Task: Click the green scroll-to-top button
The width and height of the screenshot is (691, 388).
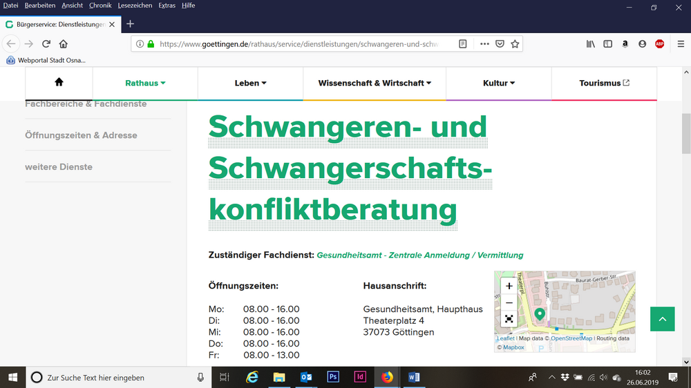Action: [x=662, y=319]
